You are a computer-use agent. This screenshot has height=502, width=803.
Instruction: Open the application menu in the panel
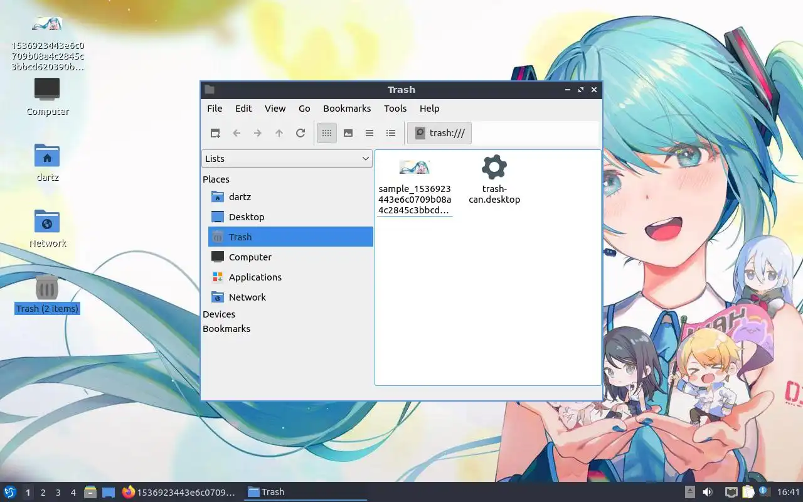(10, 492)
